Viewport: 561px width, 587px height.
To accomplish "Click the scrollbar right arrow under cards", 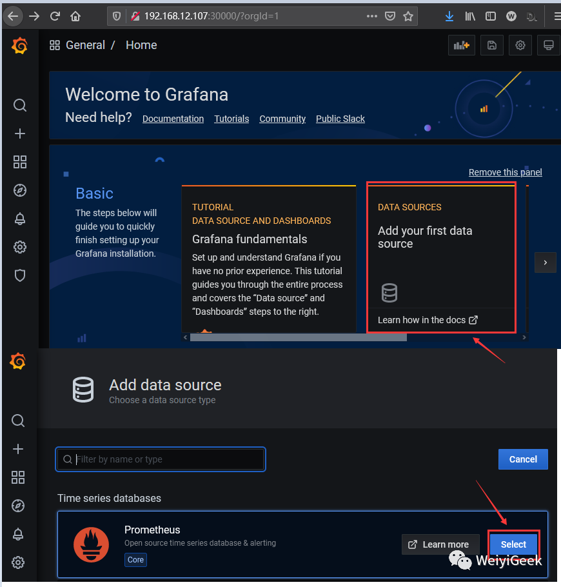I will point(524,337).
